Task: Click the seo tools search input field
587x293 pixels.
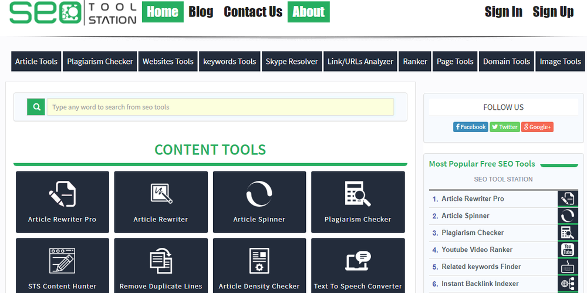Action: pos(220,107)
